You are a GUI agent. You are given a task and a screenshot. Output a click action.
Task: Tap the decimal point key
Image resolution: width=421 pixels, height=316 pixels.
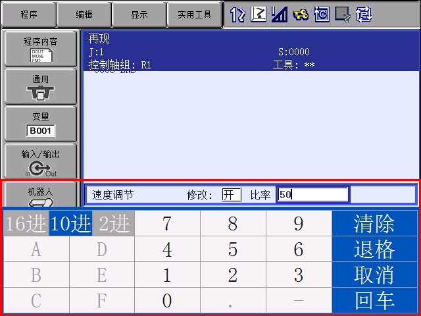coord(233,300)
